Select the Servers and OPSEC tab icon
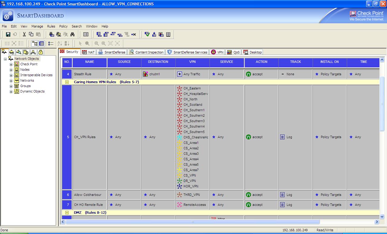Viewport: 387px width, 234px height. tap(26, 52)
